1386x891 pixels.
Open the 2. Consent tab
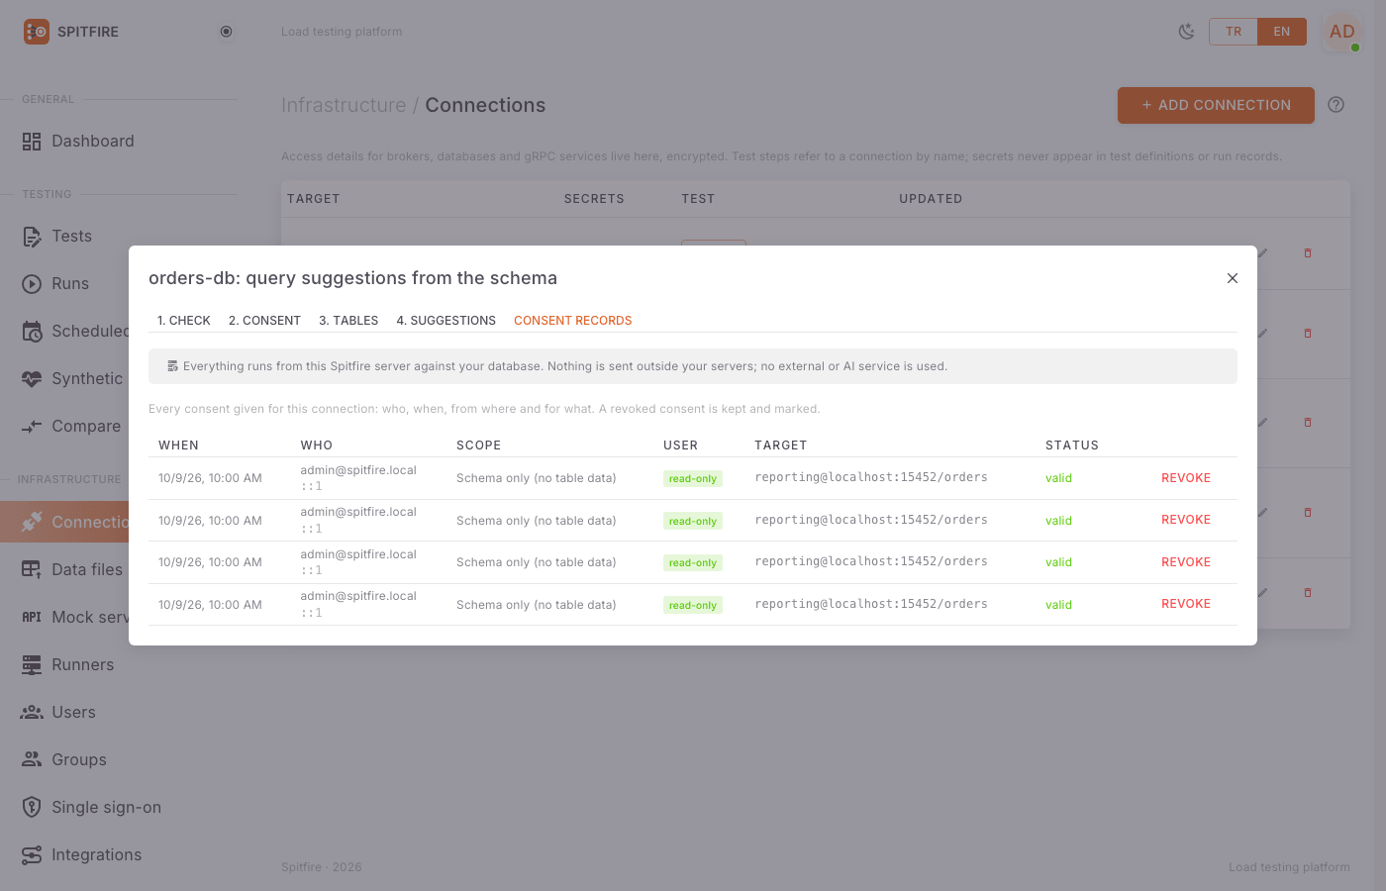pyautogui.click(x=264, y=321)
